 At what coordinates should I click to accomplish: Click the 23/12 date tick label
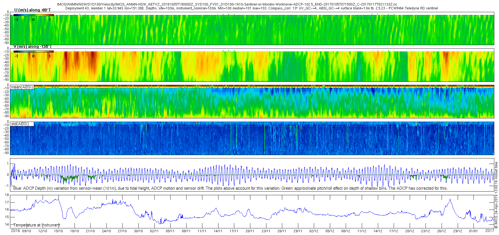(426, 231)
